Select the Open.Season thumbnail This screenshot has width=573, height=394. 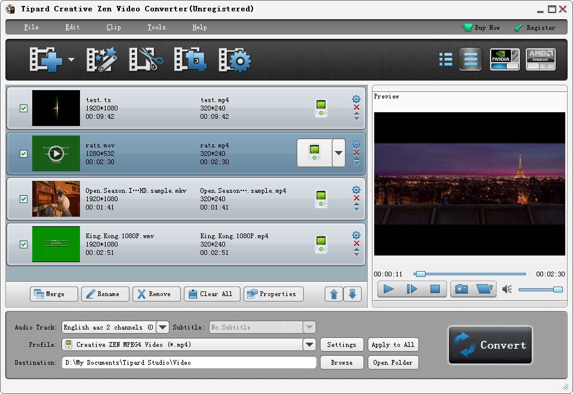coord(56,199)
